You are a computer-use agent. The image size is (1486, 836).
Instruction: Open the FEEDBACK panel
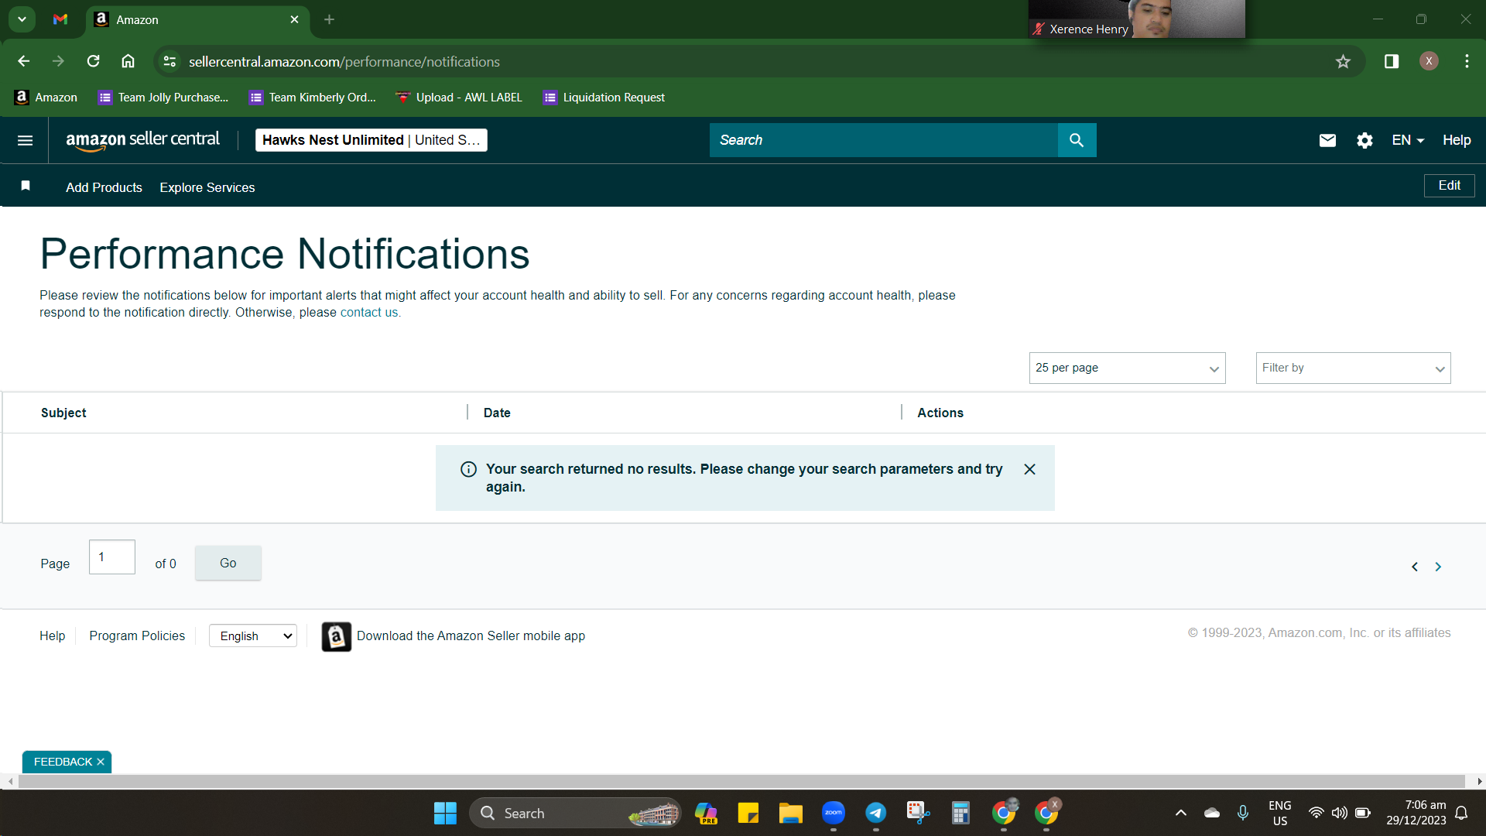[x=63, y=762]
